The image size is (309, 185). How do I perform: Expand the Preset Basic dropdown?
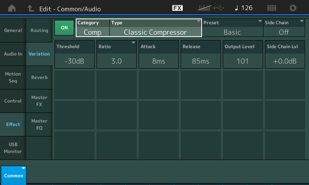tap(233, 28)
